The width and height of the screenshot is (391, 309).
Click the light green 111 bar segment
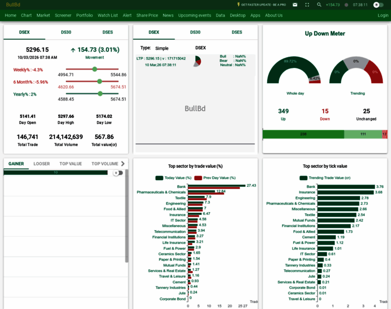click(x=363, y=134)
